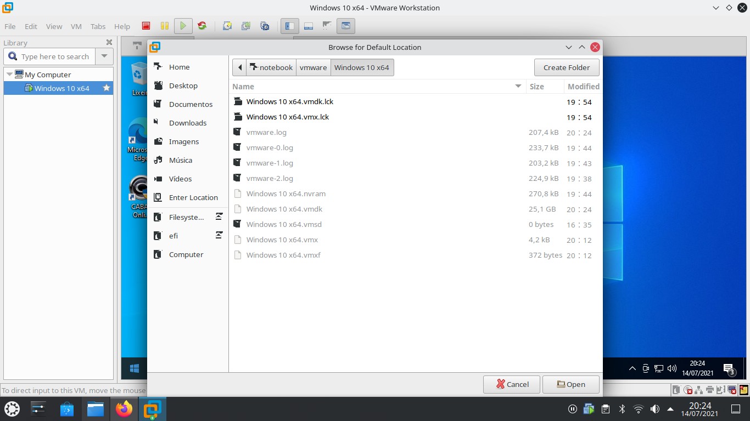This screenshot has height=421, width=750.
Task: Click the Cancel button
Action: (x=512, y=384)
